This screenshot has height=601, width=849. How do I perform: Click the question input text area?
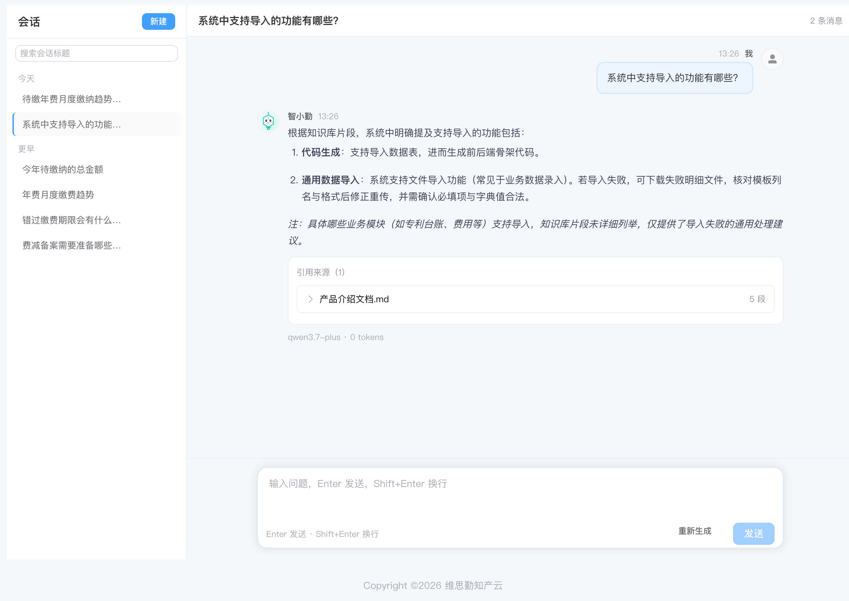point(520,494)
